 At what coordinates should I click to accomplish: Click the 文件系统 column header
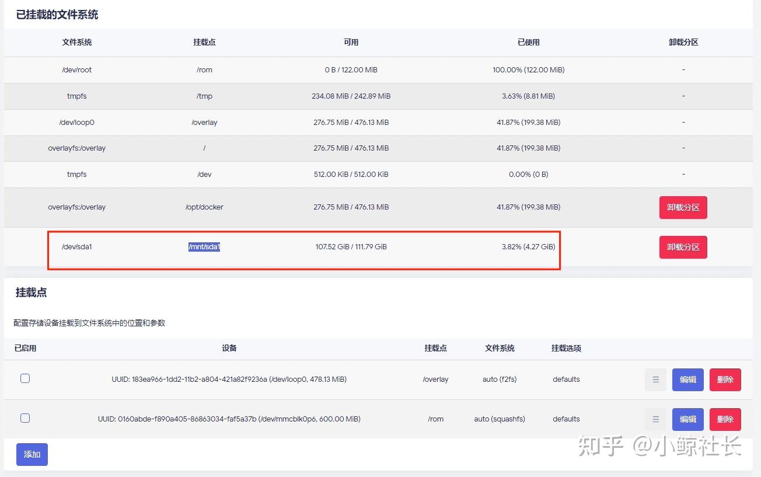pyautogui.click(x=77, y=41)
